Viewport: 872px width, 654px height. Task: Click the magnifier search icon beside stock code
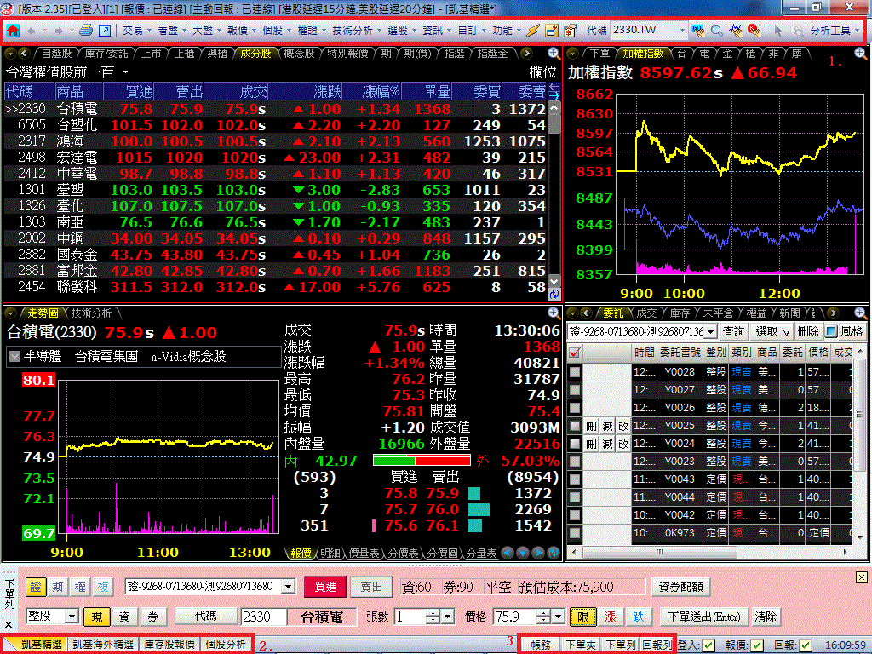point(716,31)
